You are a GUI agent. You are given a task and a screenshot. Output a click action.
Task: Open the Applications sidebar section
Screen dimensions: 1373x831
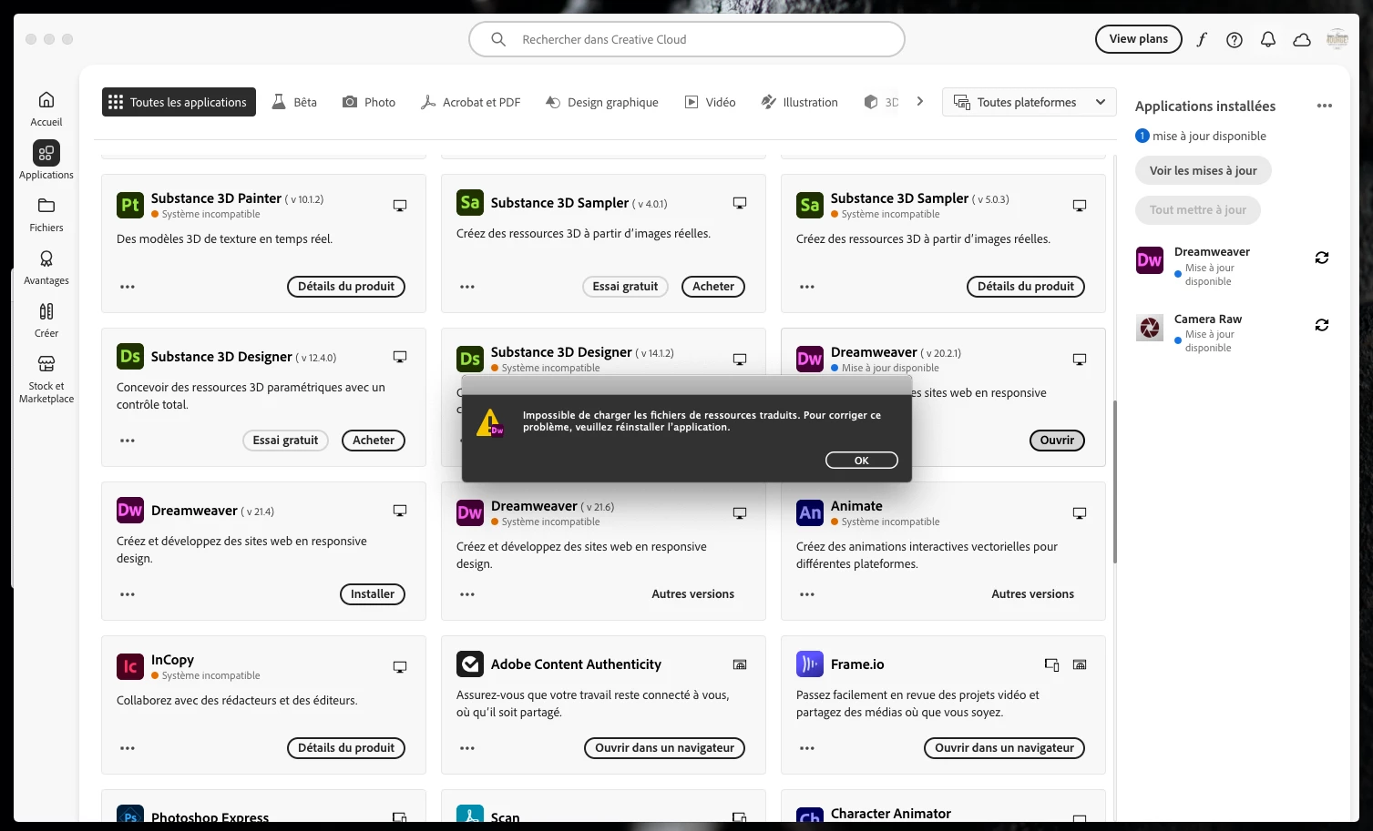pyautogui.click(x=46, y=161)
